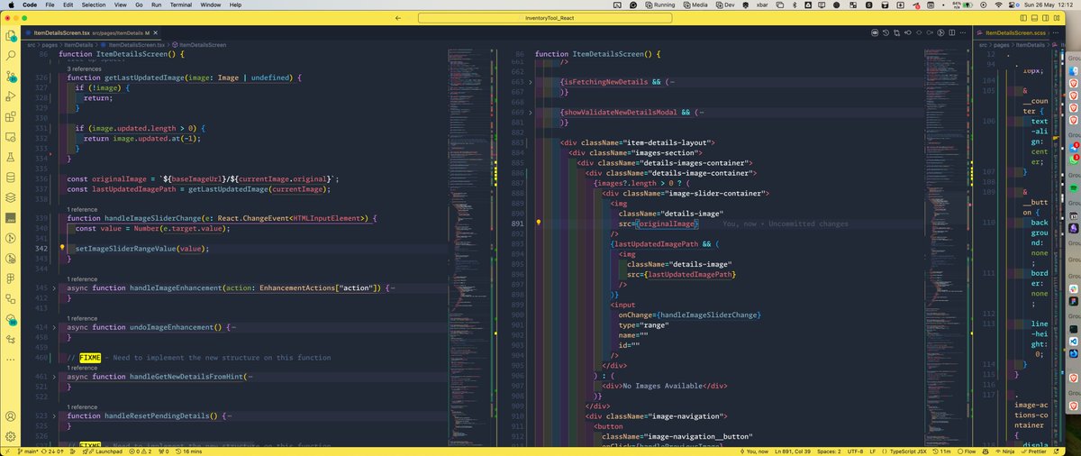Expand folded handleResetPendingDetails function at line 523
The width and height of the screenshot is (1081, 456).
[x=54, y=415]
